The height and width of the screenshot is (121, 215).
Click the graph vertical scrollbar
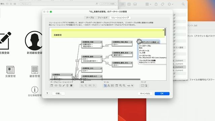pos(165,32)
